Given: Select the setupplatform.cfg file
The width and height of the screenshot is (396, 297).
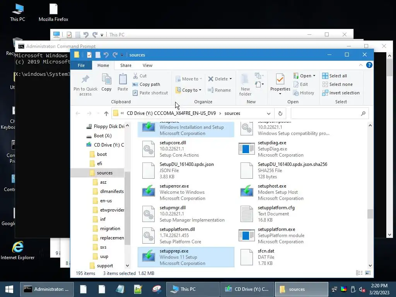Looking at the screenshot, I should (x=284, y=213).
